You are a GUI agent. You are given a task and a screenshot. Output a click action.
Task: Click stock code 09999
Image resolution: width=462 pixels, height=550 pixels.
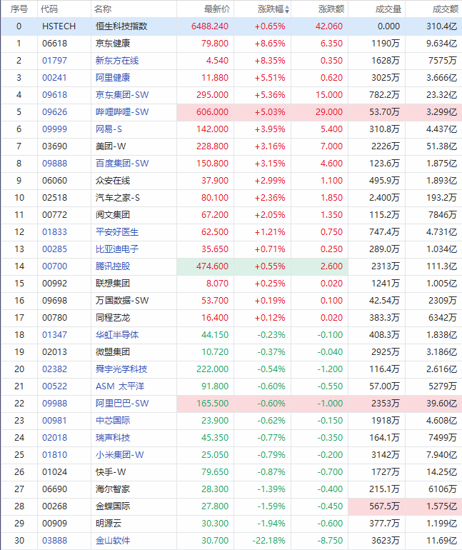click(x=54, y=129)
